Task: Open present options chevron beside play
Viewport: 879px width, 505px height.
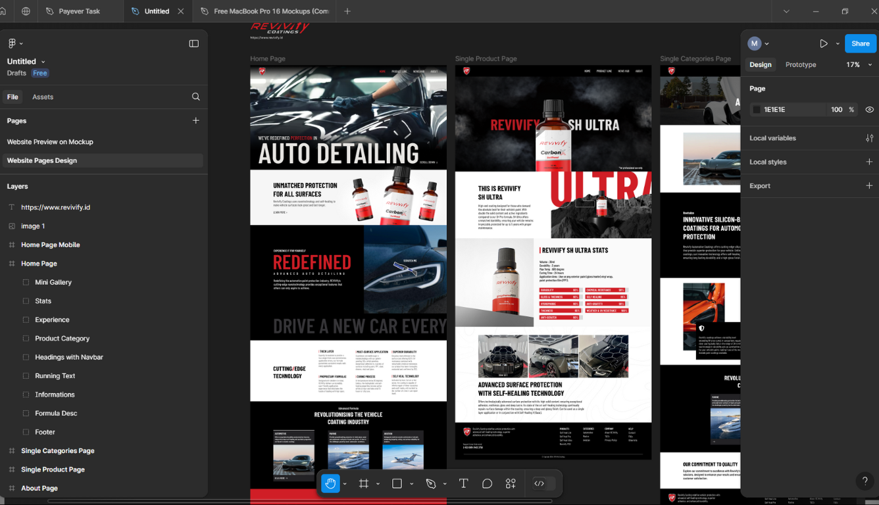Action: [x=838, y=43]
